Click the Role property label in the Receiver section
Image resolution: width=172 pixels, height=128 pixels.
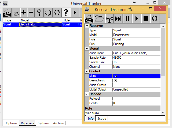(92, 39)
